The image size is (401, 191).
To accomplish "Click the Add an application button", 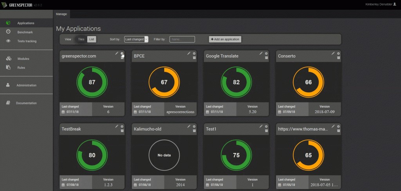I will click(225, 40).
